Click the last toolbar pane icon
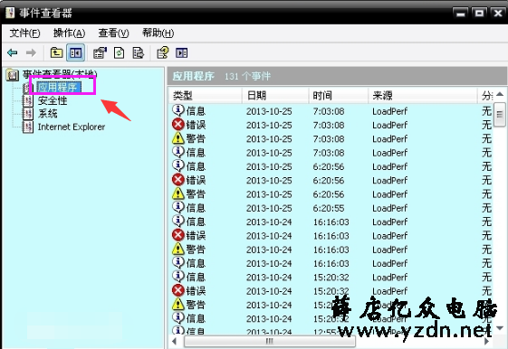 point(181,52)
